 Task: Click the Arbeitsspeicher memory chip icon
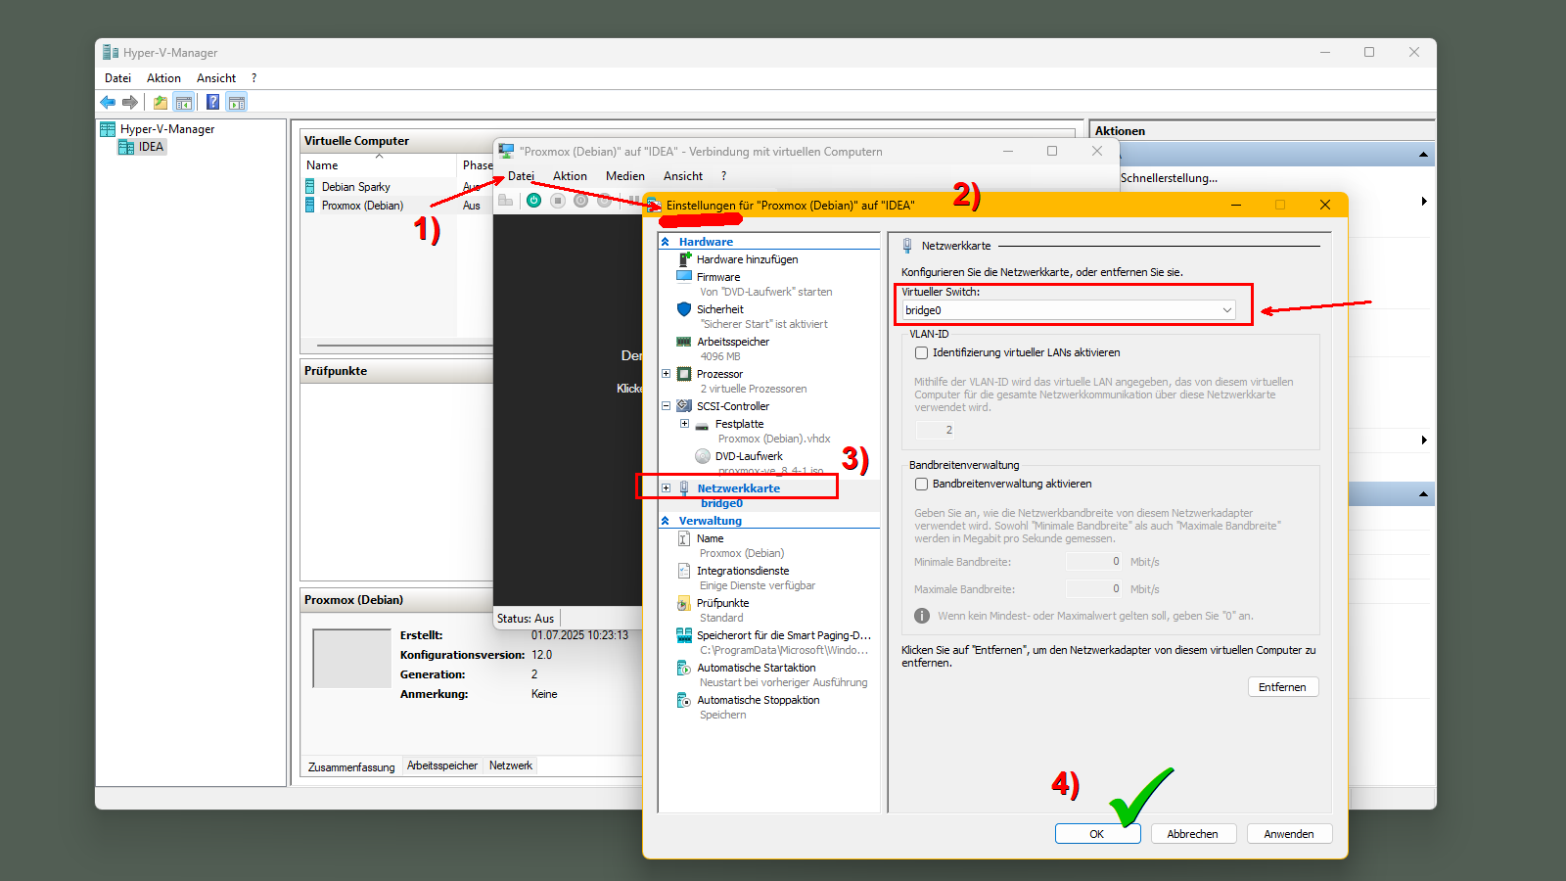[684, 342]
